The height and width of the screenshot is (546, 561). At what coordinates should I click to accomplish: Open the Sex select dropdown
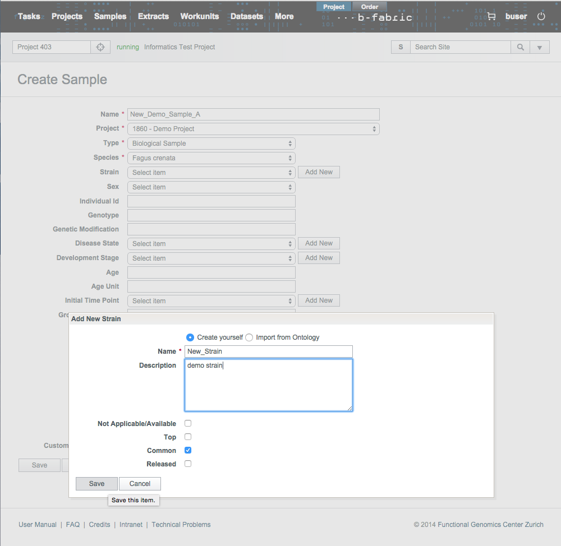211,187
